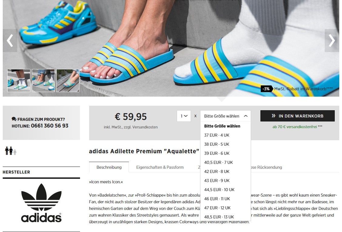The image size is (342, 232).
Task: Click the chat bubble icon beside Fragen zum Produkt
Action: (14, 119)
